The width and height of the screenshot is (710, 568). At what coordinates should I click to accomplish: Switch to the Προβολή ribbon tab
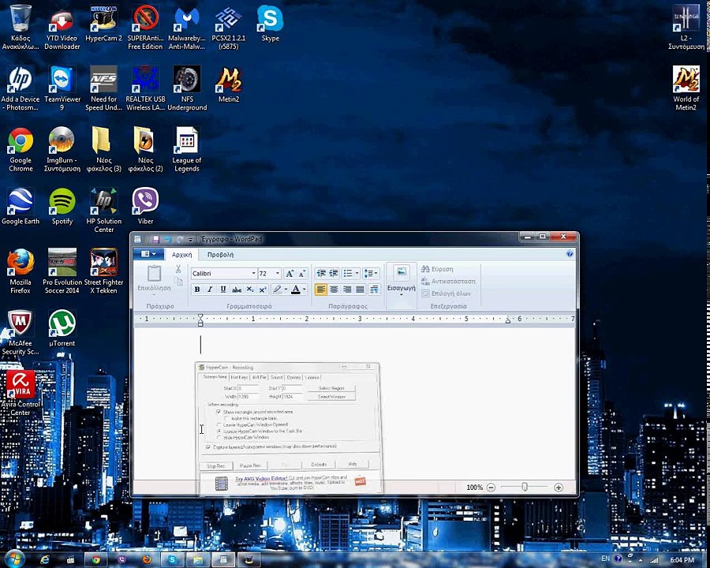point(221,255)
